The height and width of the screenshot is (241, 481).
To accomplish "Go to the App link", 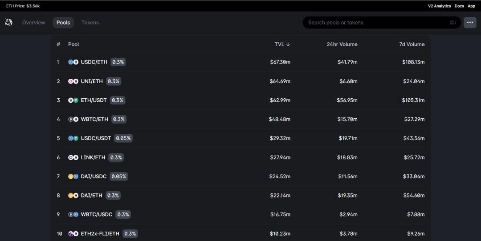I will (x=471, y=6).
